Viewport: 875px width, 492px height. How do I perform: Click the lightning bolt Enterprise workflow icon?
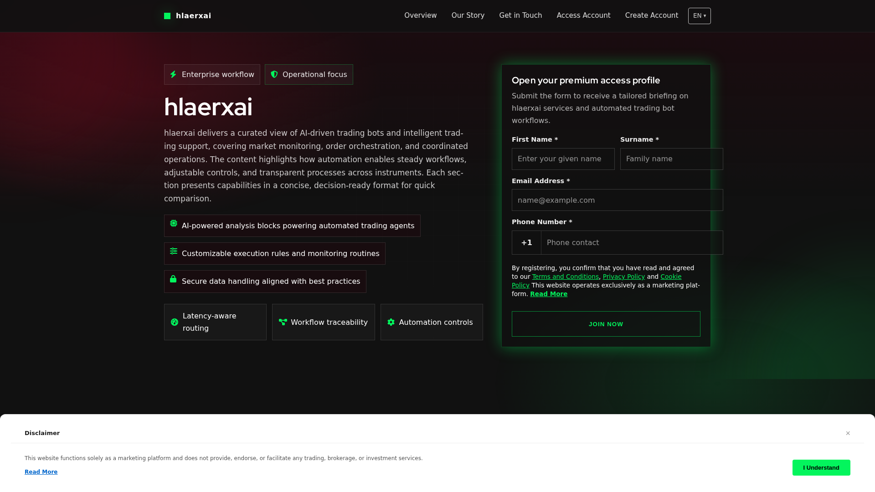(173, 74)
